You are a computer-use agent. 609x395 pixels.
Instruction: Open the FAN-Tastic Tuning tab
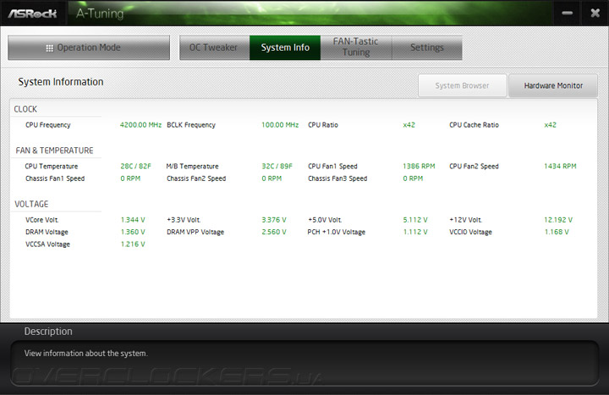click(356, 47)
